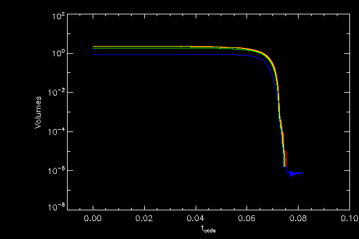
Task: Click the red segment on the falling curve
Action: pyautogui.click(x=283, y=136)
